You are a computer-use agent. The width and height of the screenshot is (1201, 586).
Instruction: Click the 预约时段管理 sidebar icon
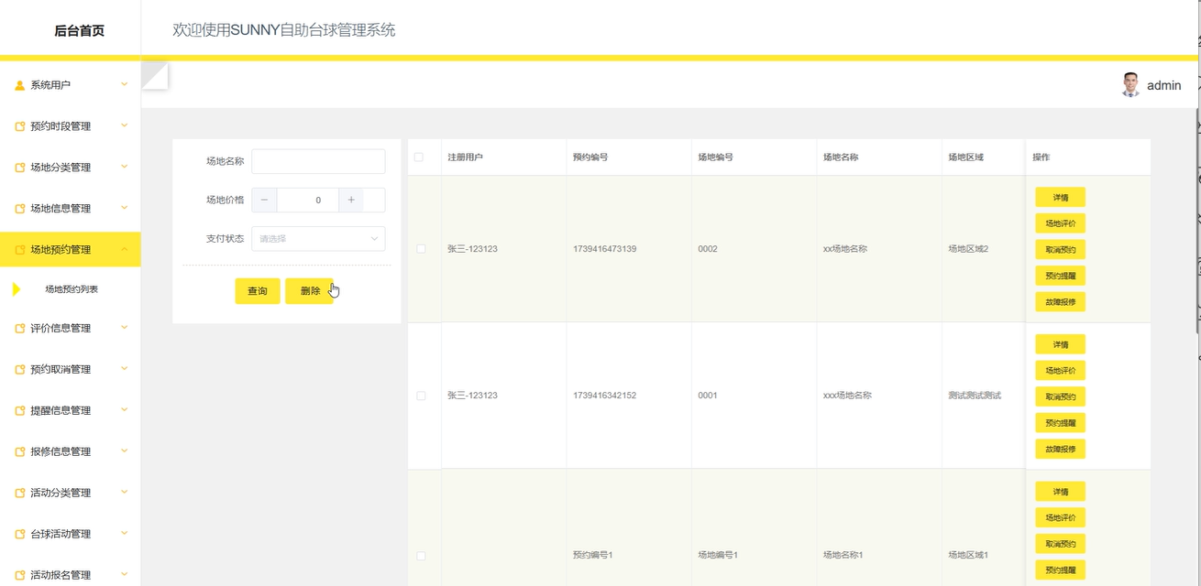click(20, 126)
